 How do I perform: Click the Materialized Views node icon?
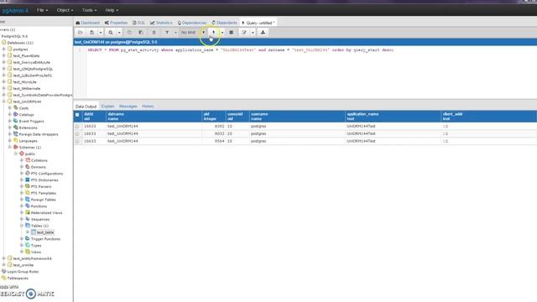point(28,212)
